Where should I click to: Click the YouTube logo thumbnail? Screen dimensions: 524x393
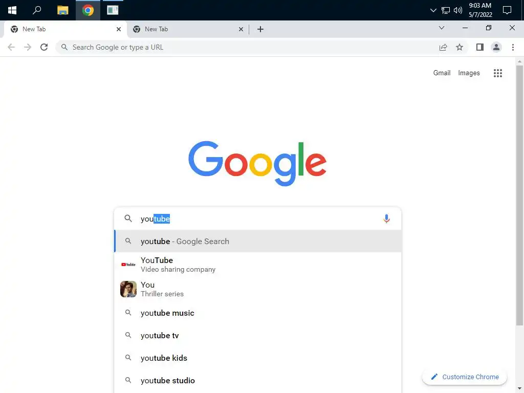[x=128, y=265]
